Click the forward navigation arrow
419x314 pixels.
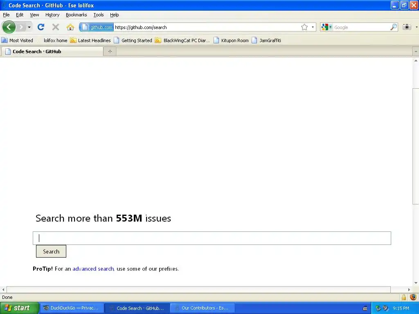21,27
